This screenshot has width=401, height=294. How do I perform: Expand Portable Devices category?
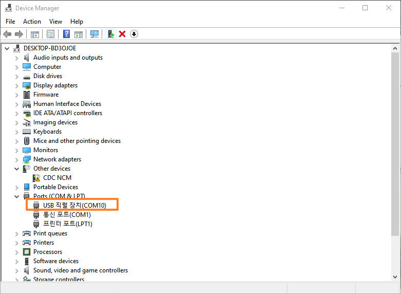tap(16, 188)
